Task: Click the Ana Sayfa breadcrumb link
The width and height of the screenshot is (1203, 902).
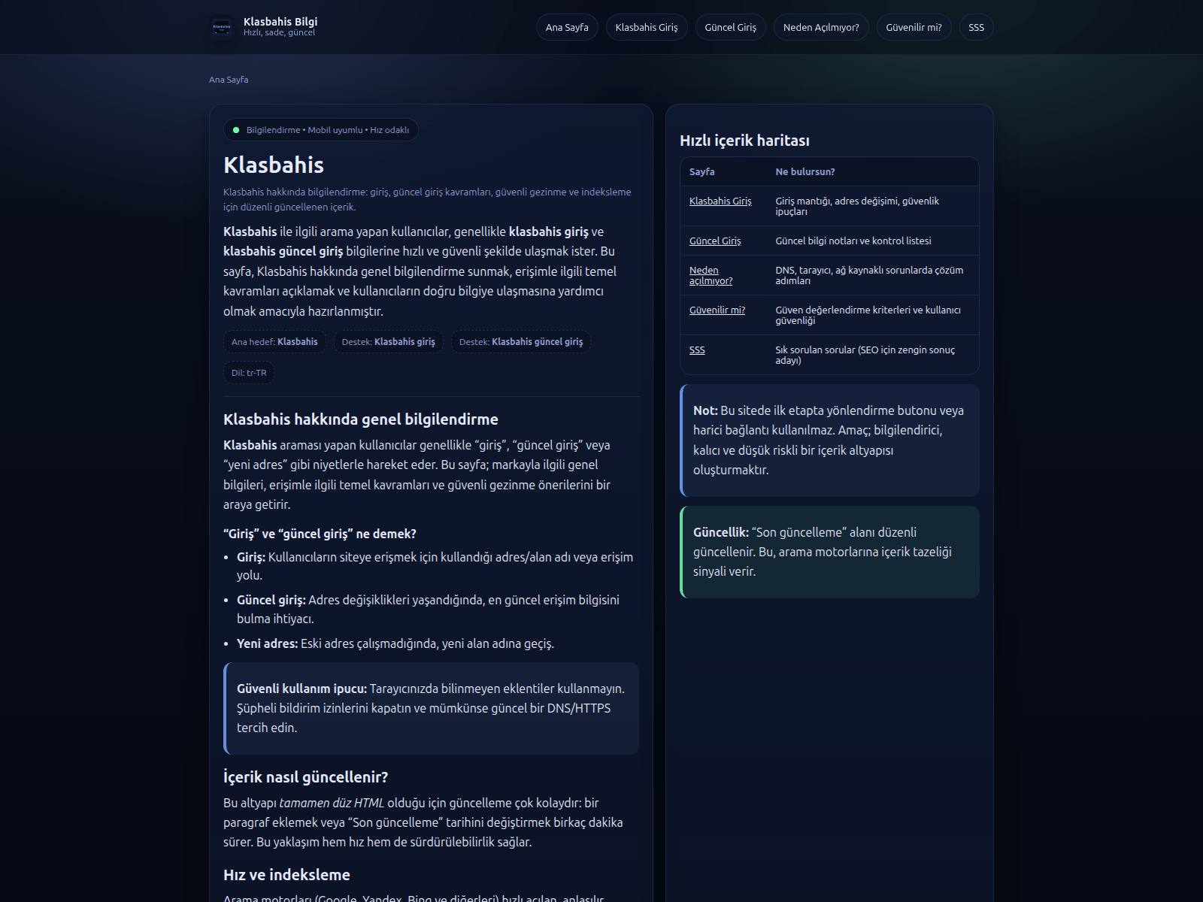Action: [x=229, y=79]
